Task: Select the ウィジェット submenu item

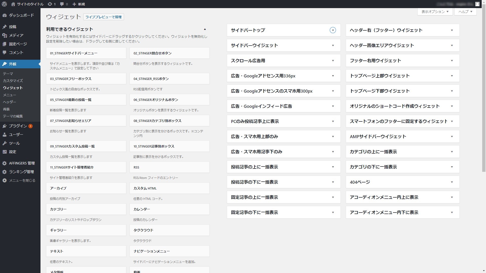Action: click(x=13, y=88)
